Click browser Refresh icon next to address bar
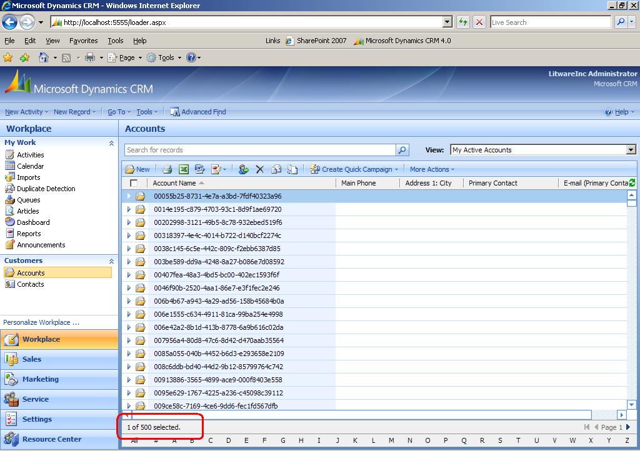640x451 pixels. 463,22
